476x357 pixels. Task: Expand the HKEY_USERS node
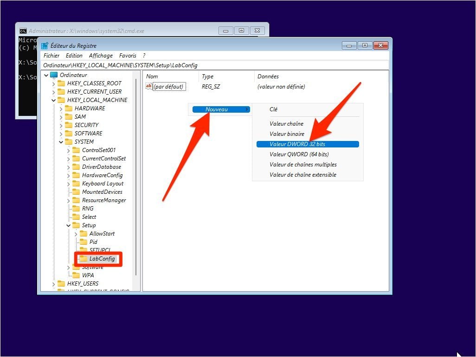[53, 284]
